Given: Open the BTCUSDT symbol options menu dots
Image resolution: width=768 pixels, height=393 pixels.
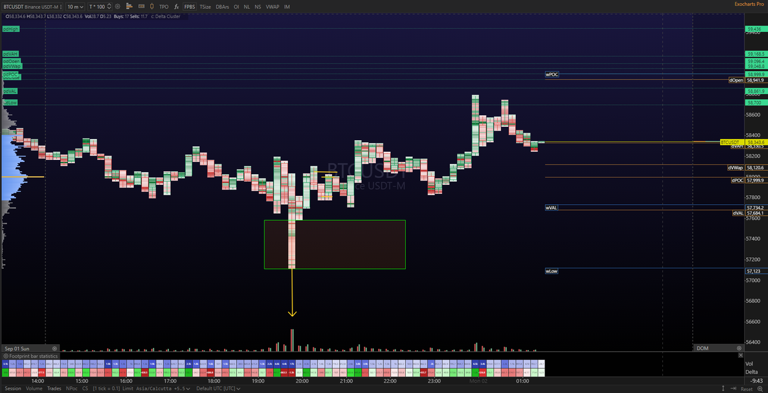Looking at the screenshot, I should click(x=61, y=6).
